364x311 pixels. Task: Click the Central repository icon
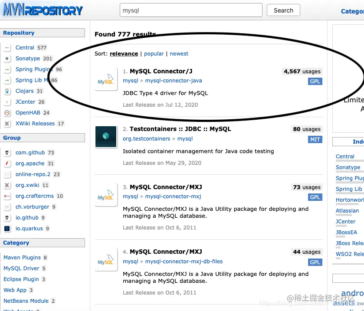7,48
